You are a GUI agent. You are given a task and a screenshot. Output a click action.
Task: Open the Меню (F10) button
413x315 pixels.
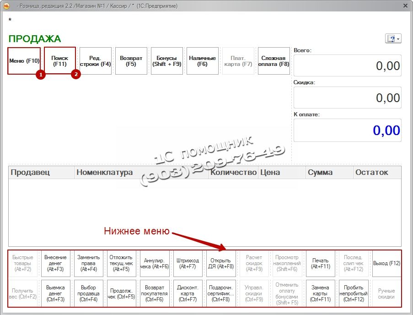[24, 61]
